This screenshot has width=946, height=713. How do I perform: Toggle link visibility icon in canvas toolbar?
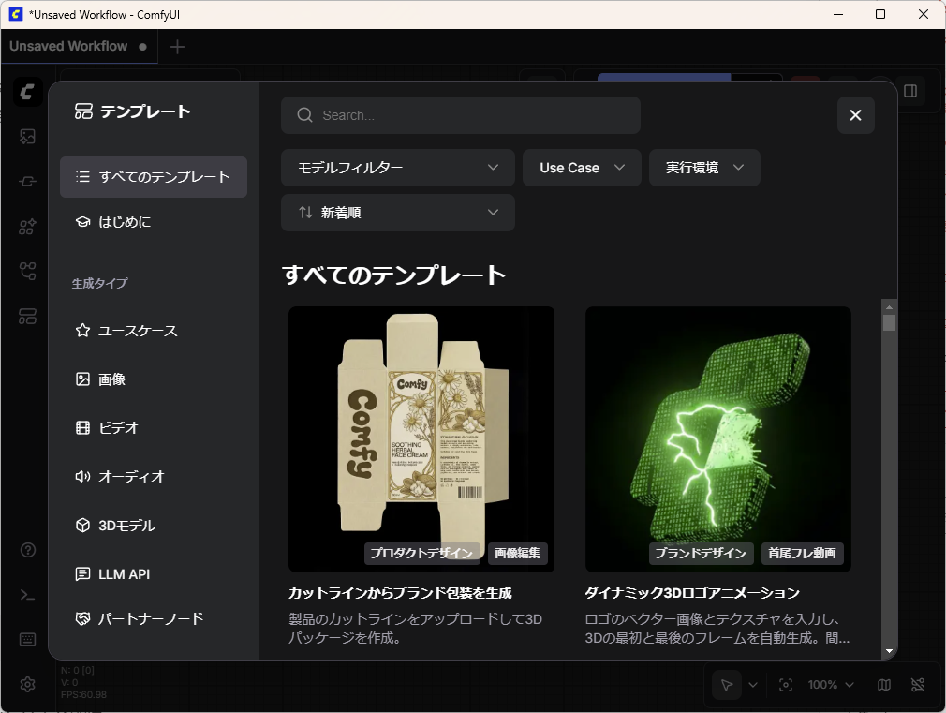[x=918, y=685]
